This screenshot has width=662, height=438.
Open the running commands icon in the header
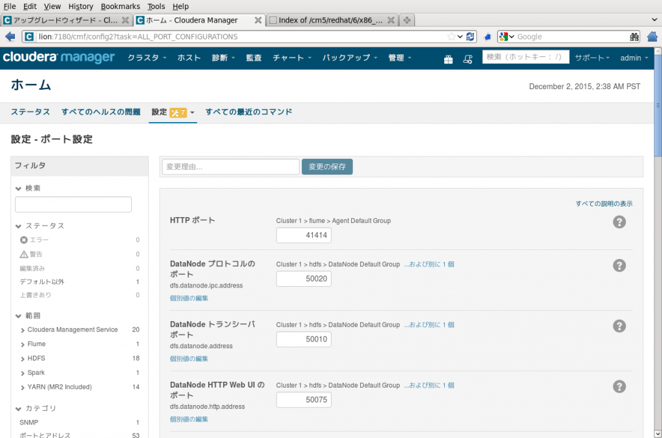tap(467, 59)
